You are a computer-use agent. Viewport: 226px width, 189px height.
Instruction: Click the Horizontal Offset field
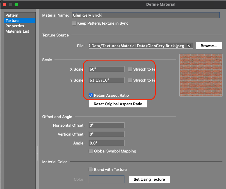click(x=106, y=126)
